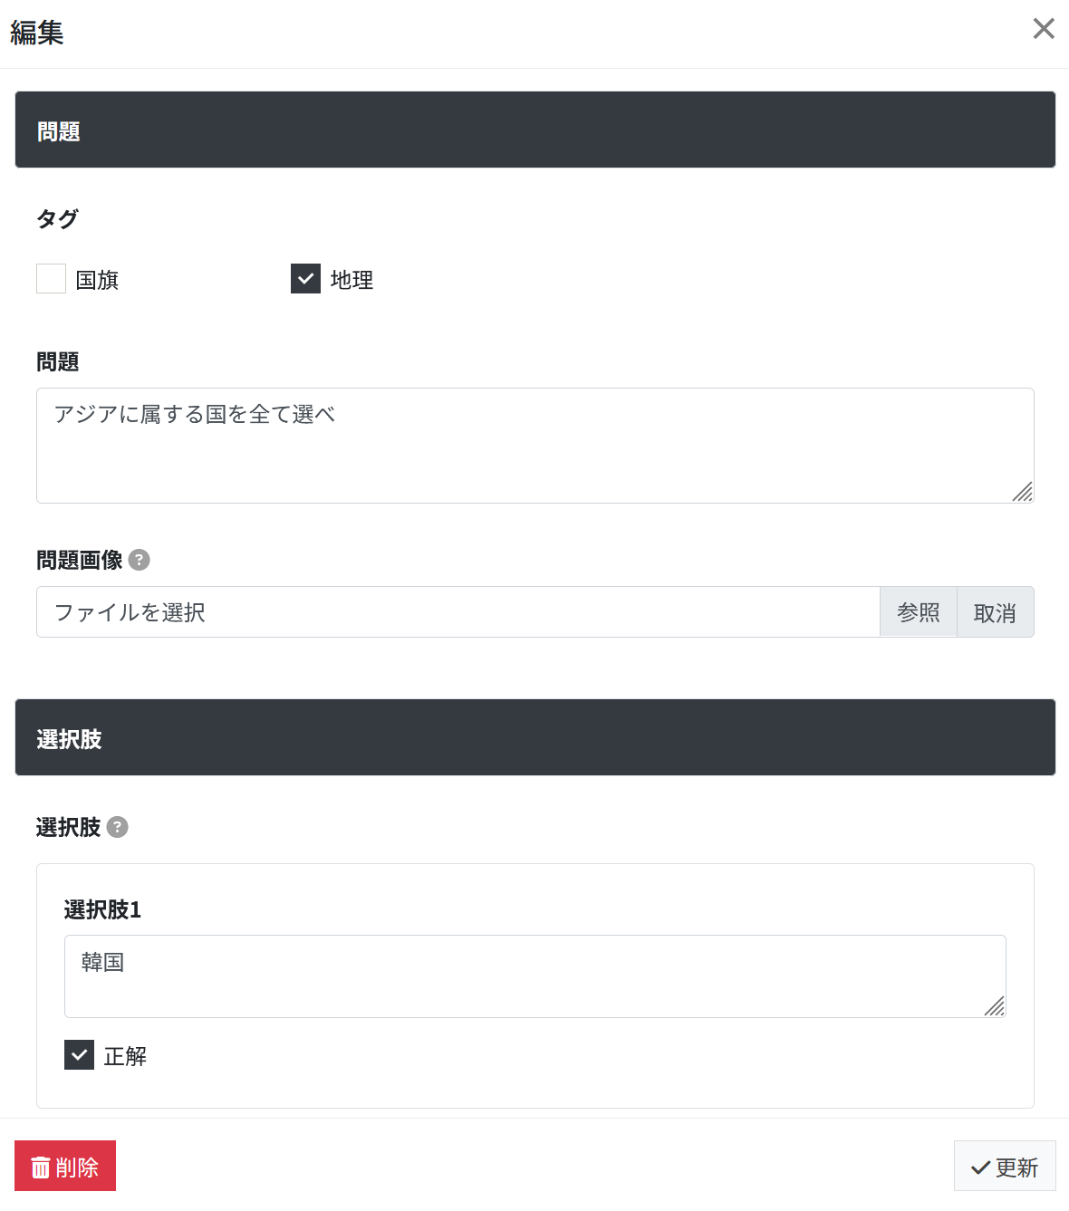Click the 地理 tag label text
1069x1211 pixels.
point(352,280)
